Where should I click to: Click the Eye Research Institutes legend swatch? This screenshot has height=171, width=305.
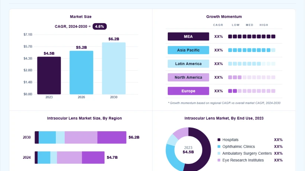[x=219, y=160]
